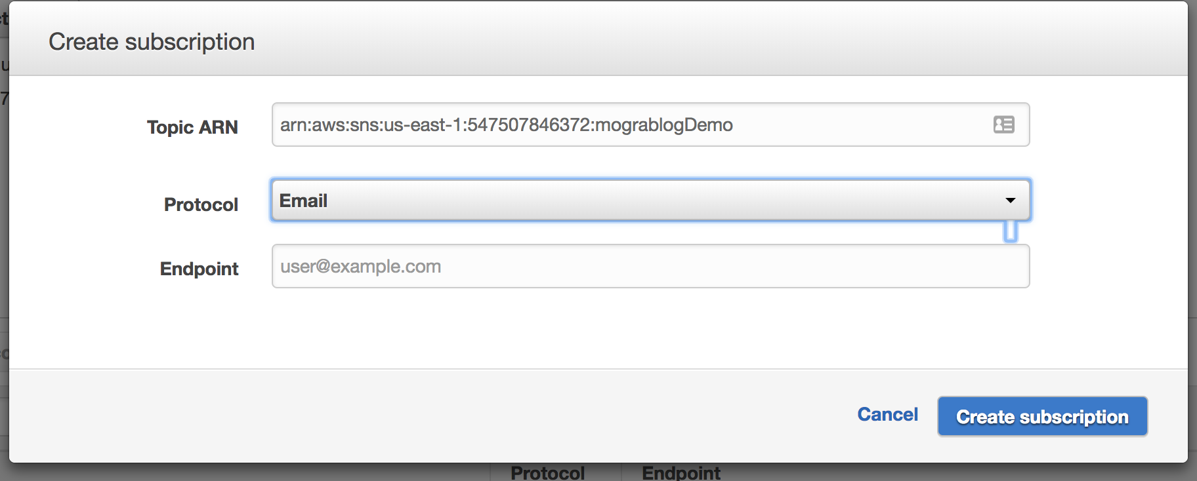Click the Cancel link
The image size is (1197, 481).
click(887, 414)
